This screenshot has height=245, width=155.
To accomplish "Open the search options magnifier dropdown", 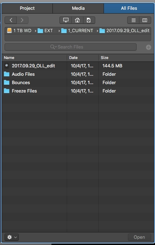I will 54,47.
